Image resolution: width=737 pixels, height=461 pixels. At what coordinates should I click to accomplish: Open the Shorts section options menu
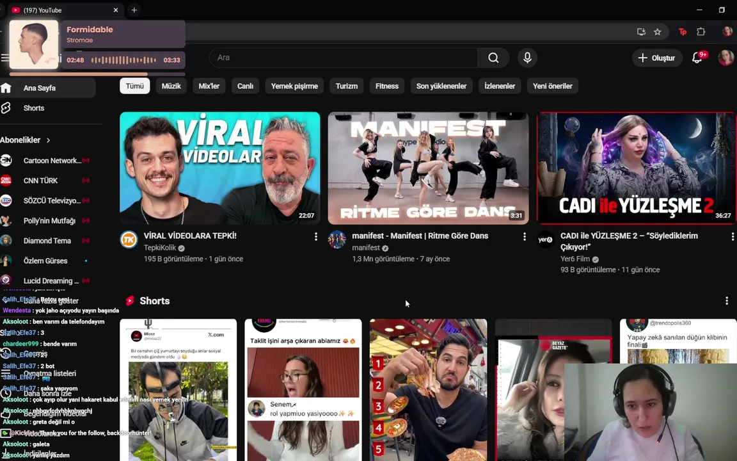(727, 300)
